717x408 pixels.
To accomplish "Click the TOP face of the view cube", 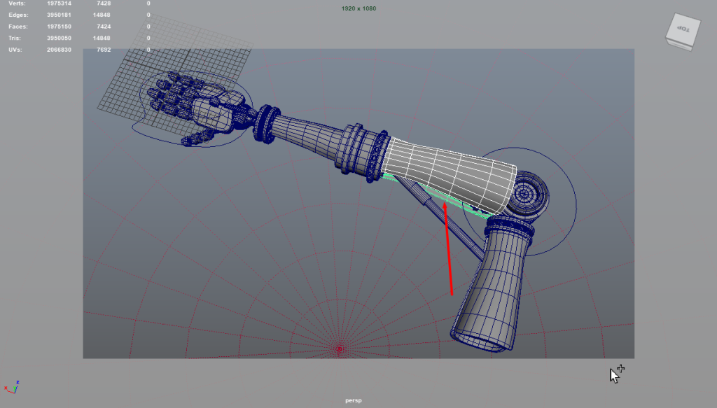I will tap(683, 28).
